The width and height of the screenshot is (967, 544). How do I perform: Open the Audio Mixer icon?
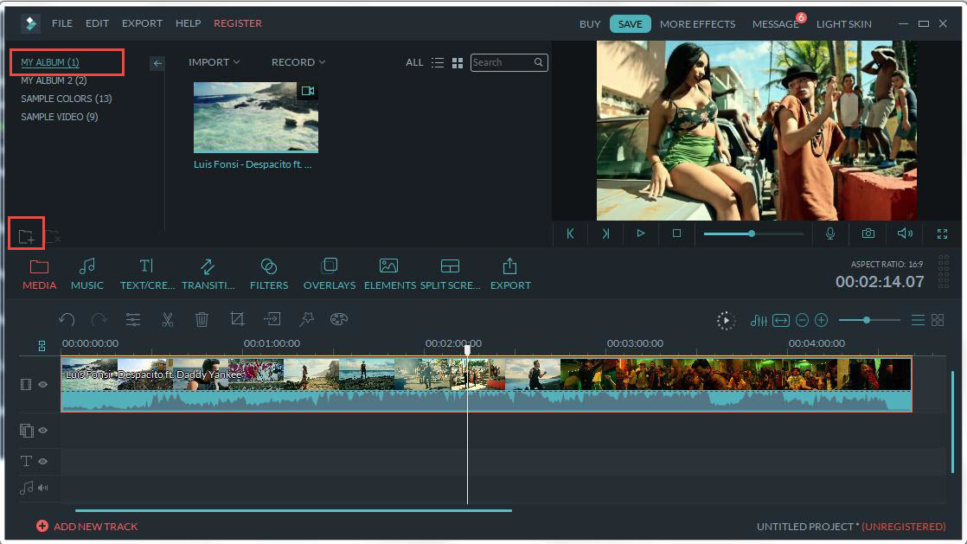coord(759,319)
